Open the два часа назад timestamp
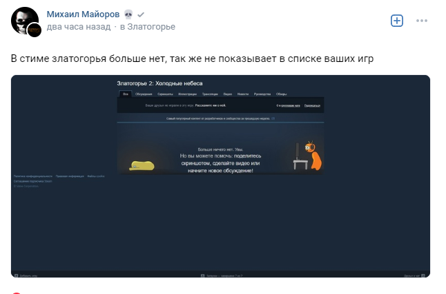The image size is (446, 294). 79,27
